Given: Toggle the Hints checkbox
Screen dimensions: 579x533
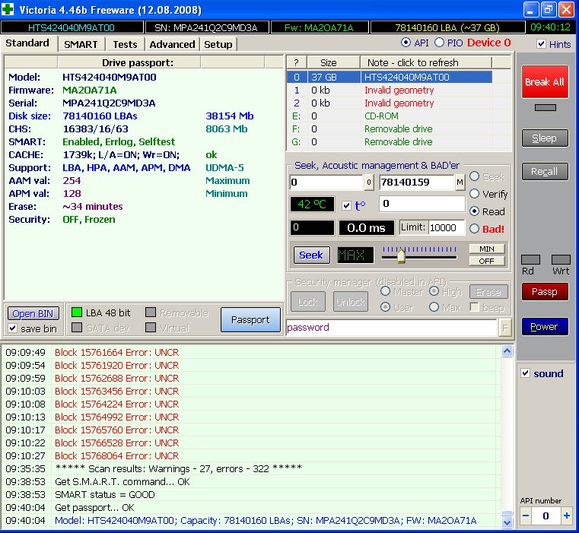Looking at the screenshot, I should pyautogui.click(x=541, y=44).
